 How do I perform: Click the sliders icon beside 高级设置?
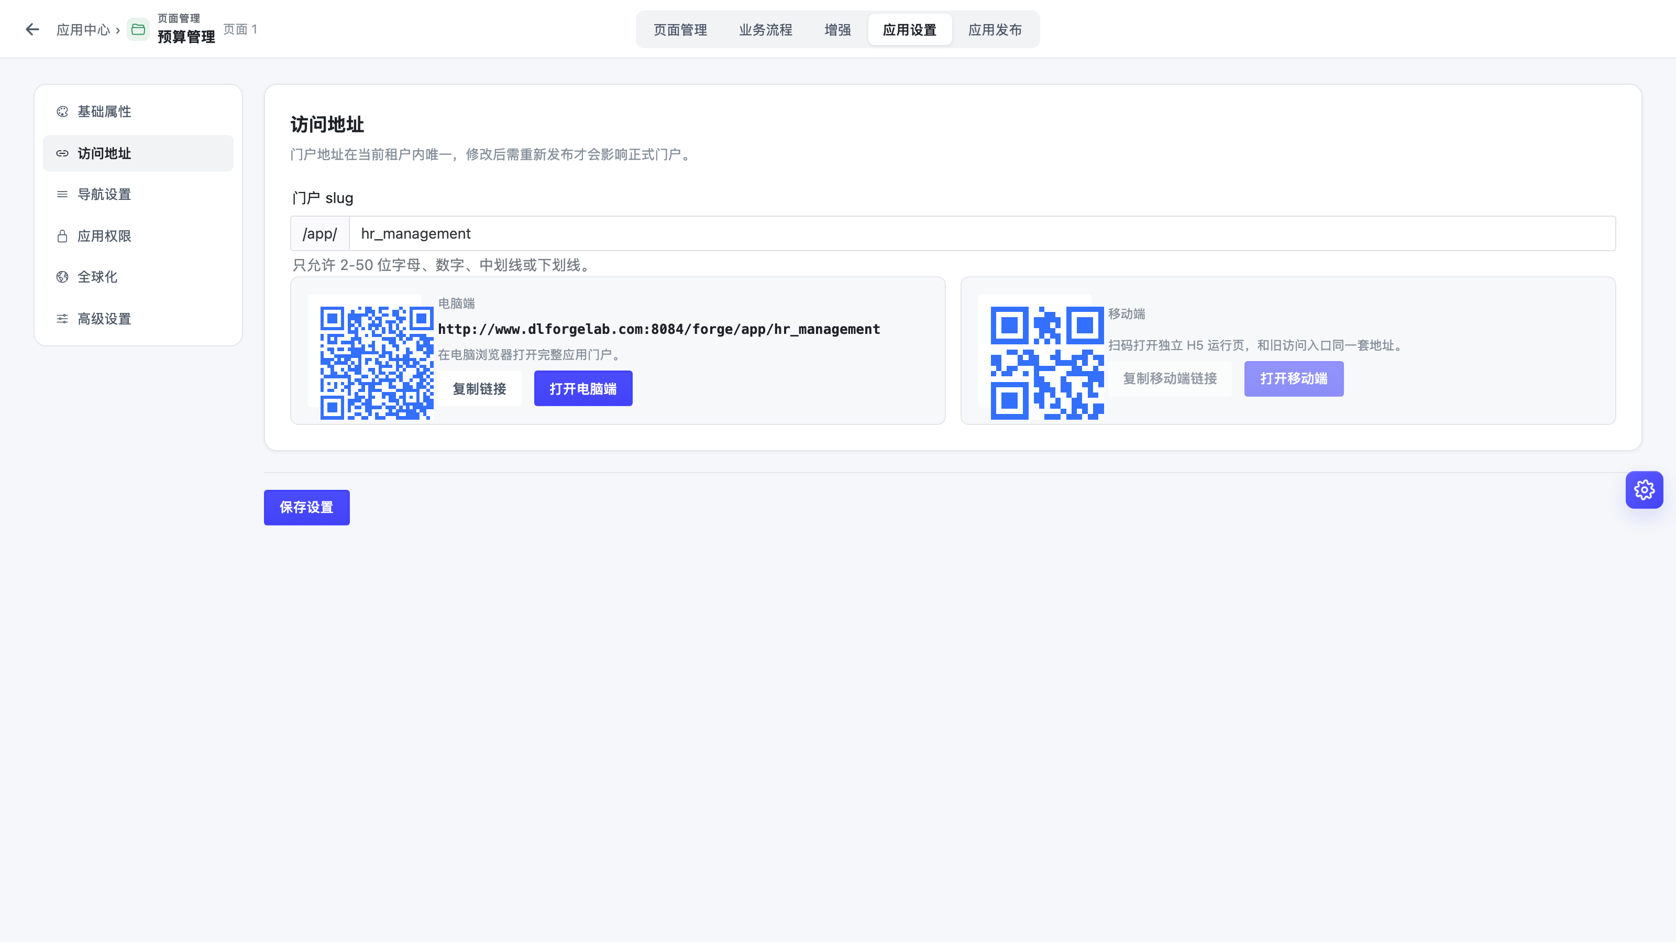(62, 319)
